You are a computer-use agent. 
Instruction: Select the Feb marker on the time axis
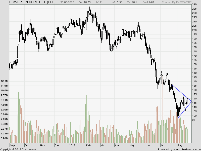[88, 145]
